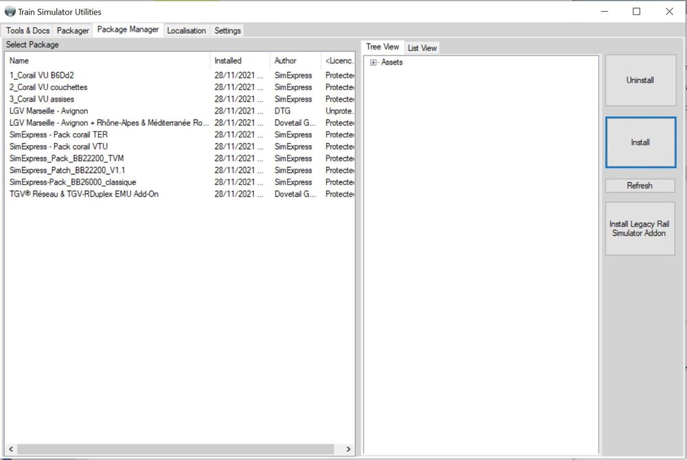Viewport: 687px width, 460px height.
Task: Switch to List View tab
Action: pyautogui.click(x=422, y=48)
